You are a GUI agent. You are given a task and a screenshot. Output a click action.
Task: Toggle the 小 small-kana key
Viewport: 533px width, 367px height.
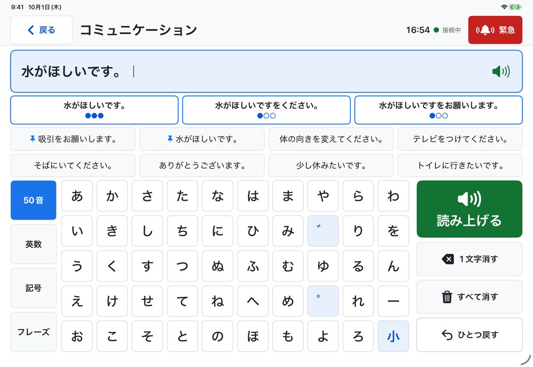(x=393, y=336)
